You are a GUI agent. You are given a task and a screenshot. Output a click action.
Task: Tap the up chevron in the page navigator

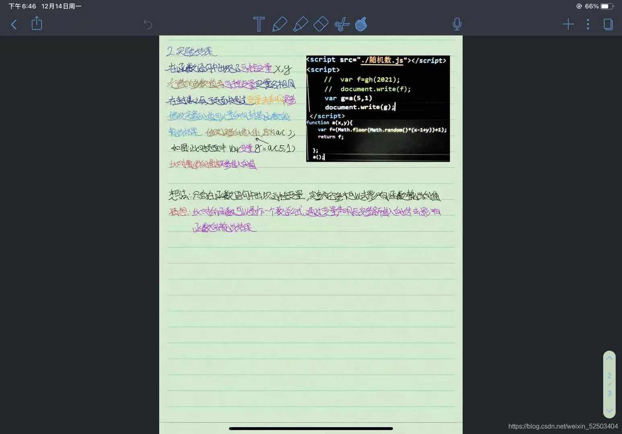(609, 358)
